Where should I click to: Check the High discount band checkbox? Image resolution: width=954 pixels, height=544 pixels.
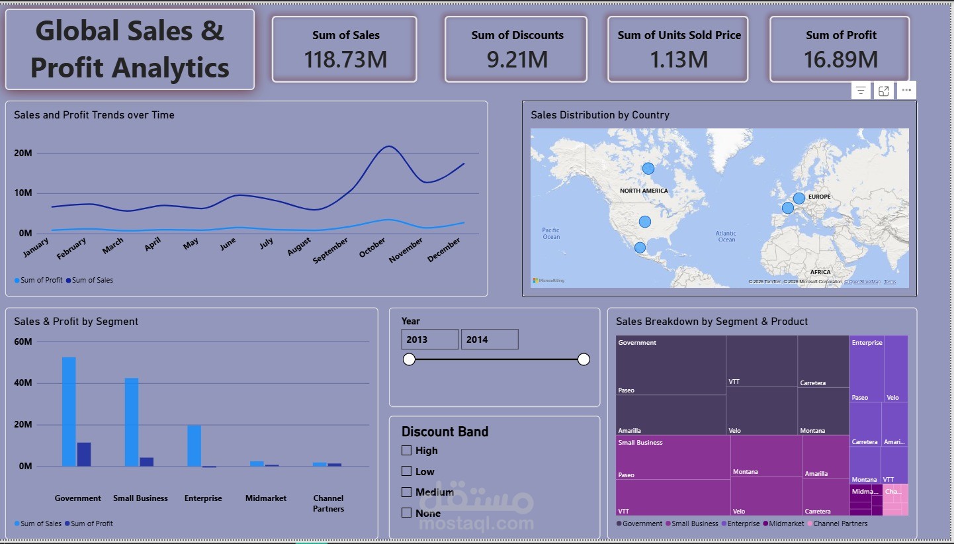tap(406, 450)
